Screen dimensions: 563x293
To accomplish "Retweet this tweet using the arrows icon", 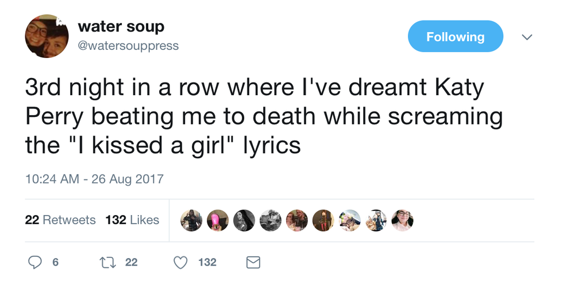I will point(107,263).
